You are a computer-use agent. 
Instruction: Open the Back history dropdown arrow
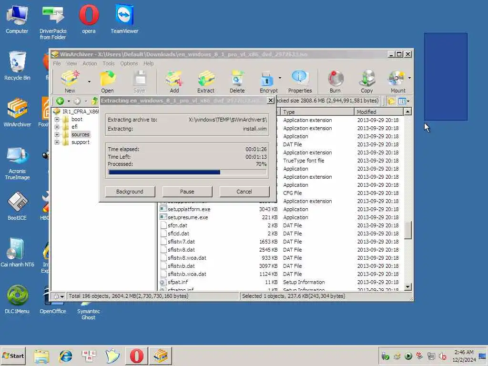(69, 101)
